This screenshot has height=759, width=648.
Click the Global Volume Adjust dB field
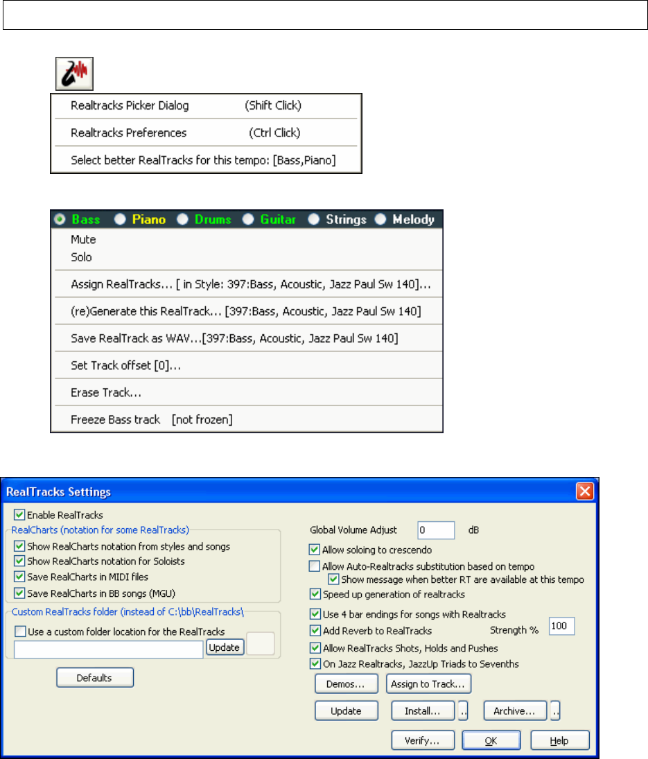(436, 530)
